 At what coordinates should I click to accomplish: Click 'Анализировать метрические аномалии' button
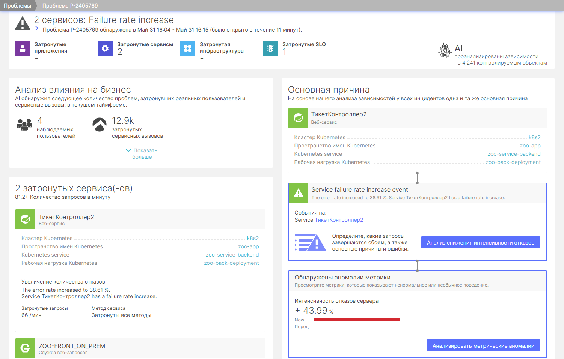pyautogui.click(x=483, y=346)
